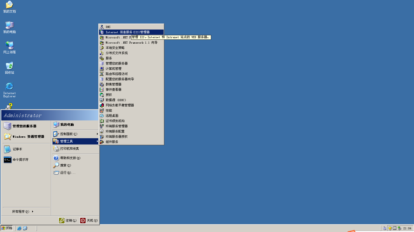This screenshot has height=232, width=414.
Task: Open Microsoft .NET Framework 1.1 向导
Action: point(131,43)
